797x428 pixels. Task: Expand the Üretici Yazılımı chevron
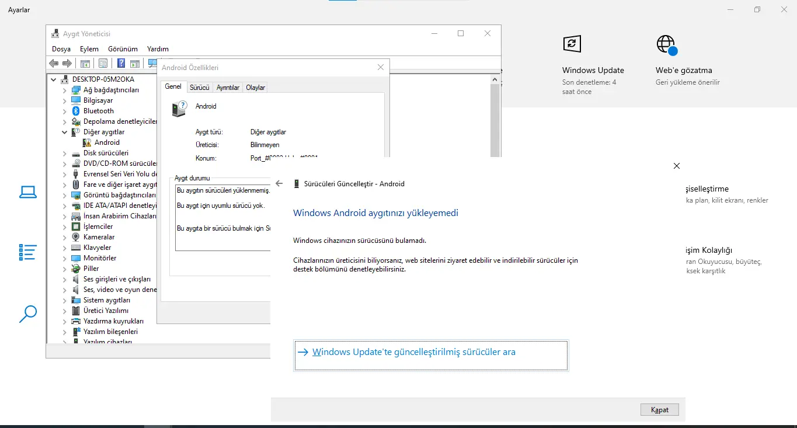tap(65, 311)
